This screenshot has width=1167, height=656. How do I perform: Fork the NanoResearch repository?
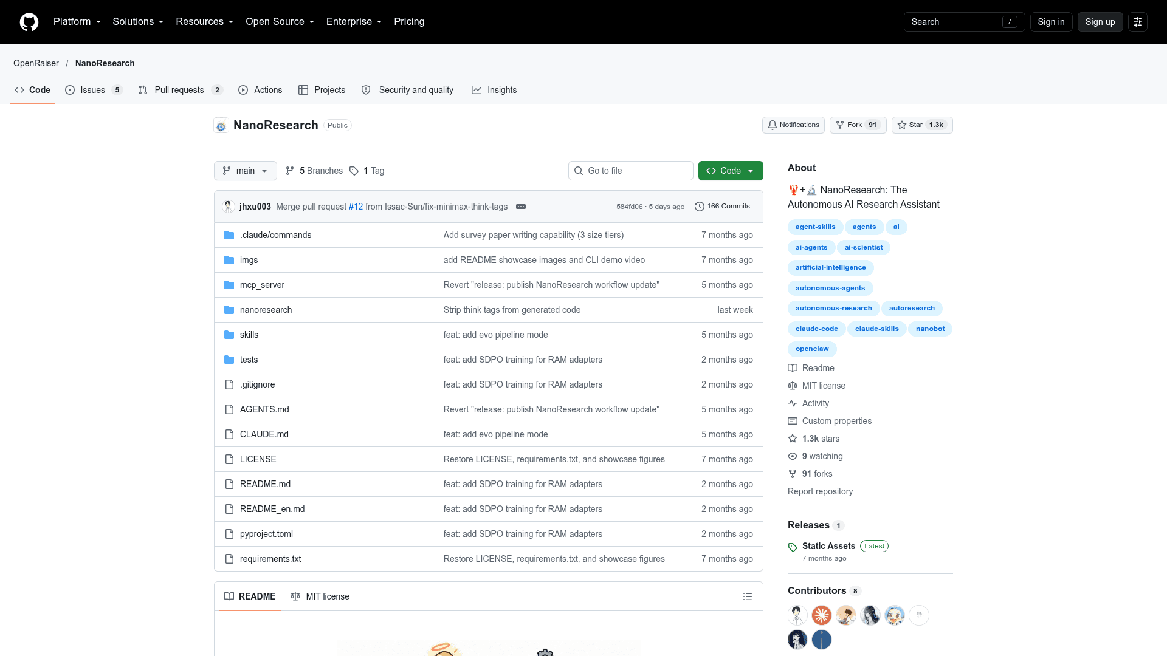[858, 125]
